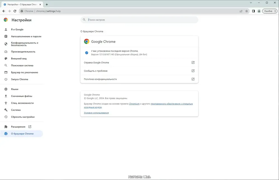
Task: Open a new tab with plus button
Action: 47,4
